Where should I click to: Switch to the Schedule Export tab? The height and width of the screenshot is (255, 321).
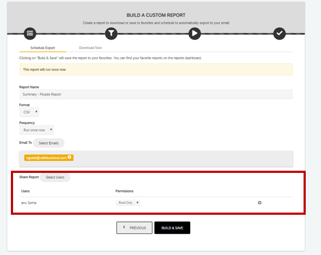click(x=43, y=48)
